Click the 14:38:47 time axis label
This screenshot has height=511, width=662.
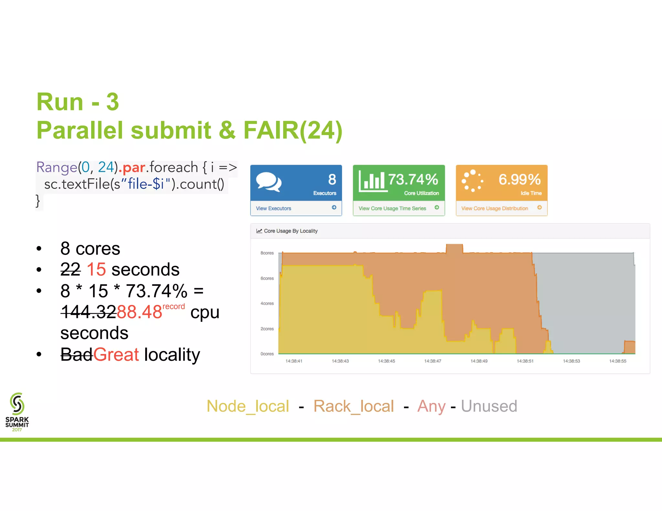tap(432, 361)
